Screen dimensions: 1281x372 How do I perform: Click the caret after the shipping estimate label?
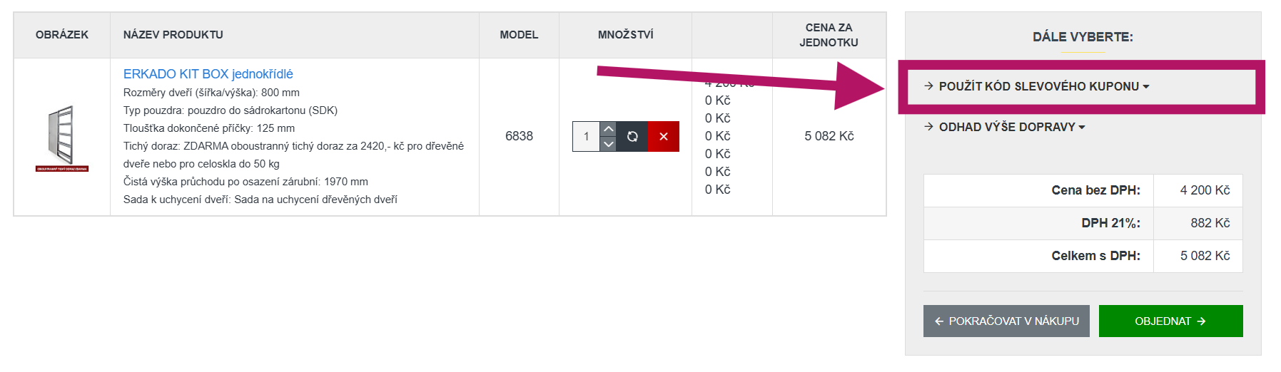tap(1082, 128)
